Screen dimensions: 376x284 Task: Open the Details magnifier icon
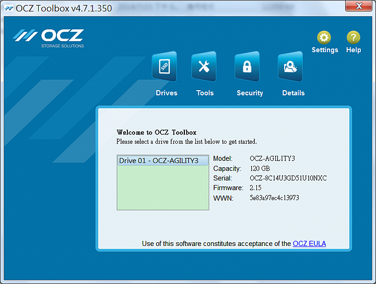tap(290, 67)
